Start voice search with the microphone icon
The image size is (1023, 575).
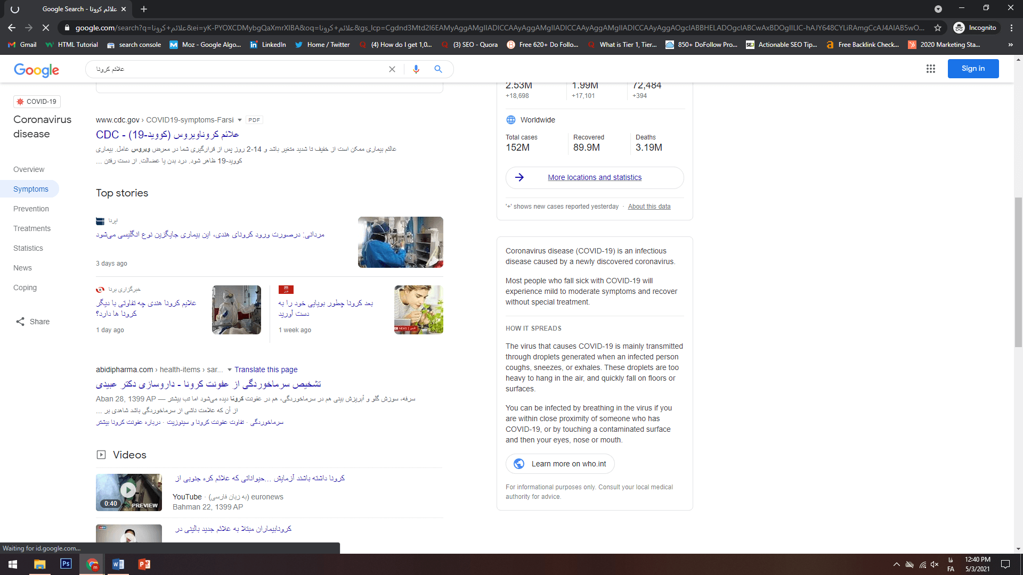pyautogui.click(x=416, y=69)
